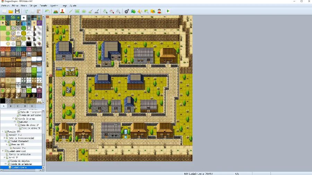312x175 pixels.
Task: Switch to Map editing mode
Action: pos(56,11)
